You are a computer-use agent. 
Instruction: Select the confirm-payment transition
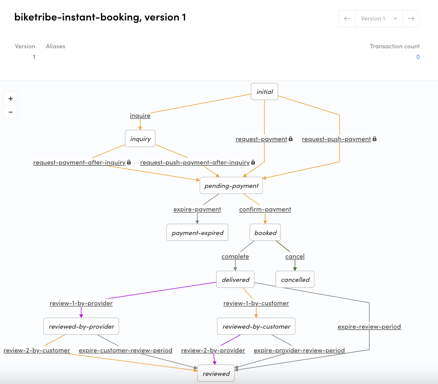(x=265, y=209)
